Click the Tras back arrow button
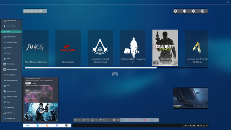This screenshot has width=231, height=130. click(x=78, y=120)
